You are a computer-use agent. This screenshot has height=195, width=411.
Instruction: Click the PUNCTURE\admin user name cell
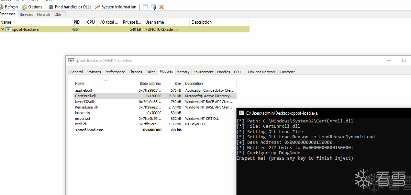click(161, 29)
